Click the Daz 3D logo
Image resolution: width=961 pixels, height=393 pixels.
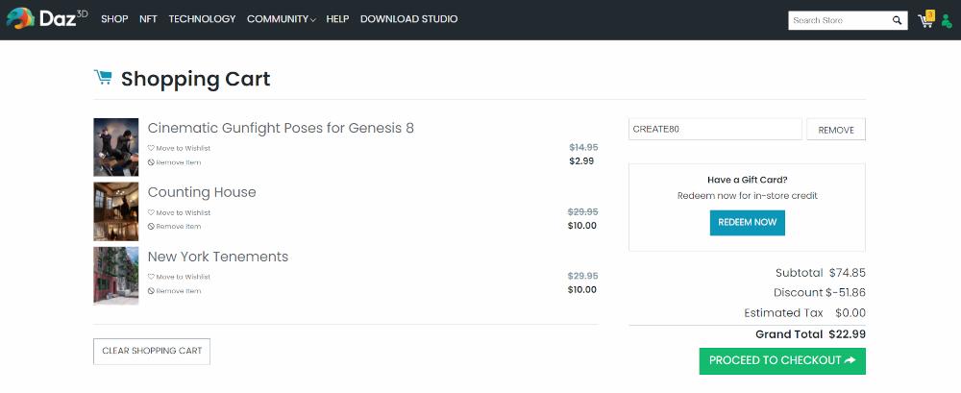tap(46, 18)
